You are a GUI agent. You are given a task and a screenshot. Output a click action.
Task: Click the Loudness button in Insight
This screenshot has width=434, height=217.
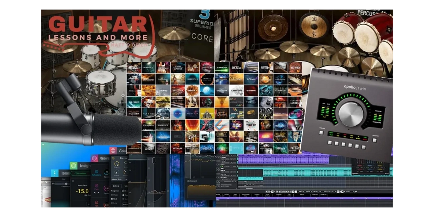click(79, 173)
